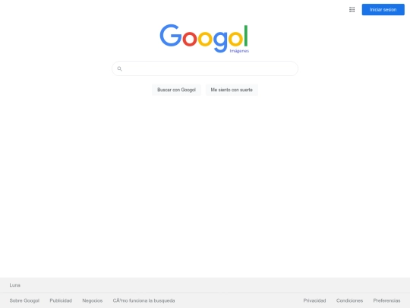Open the Sobre Googol footer link

coord(24,300)
